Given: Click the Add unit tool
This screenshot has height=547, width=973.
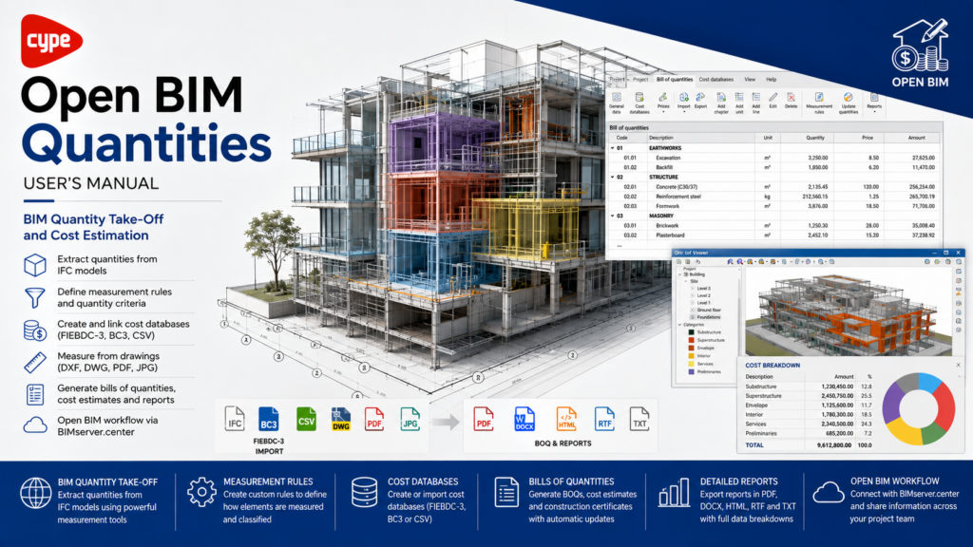Looking at the screenshot, I should click(739, 103).
